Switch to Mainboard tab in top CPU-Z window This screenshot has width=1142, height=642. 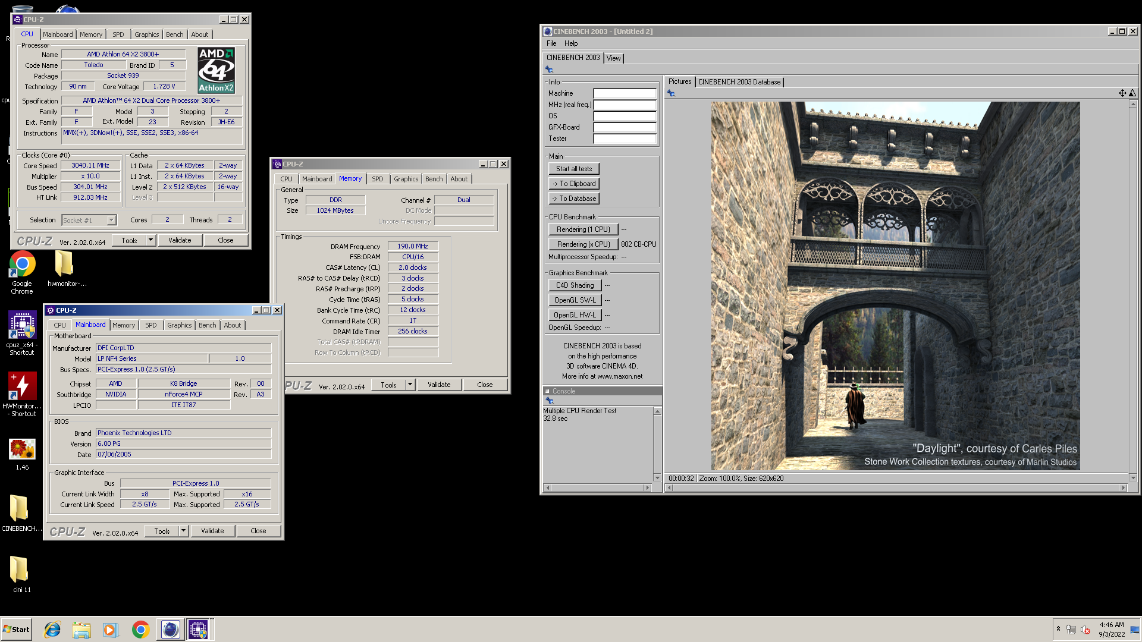[58, 34]
